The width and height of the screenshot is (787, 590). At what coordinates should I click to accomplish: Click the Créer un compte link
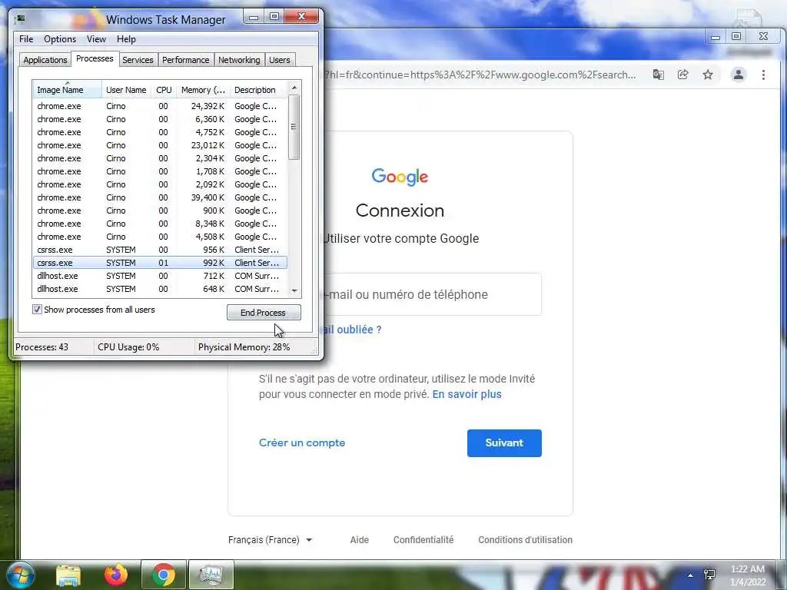[302, 442]
